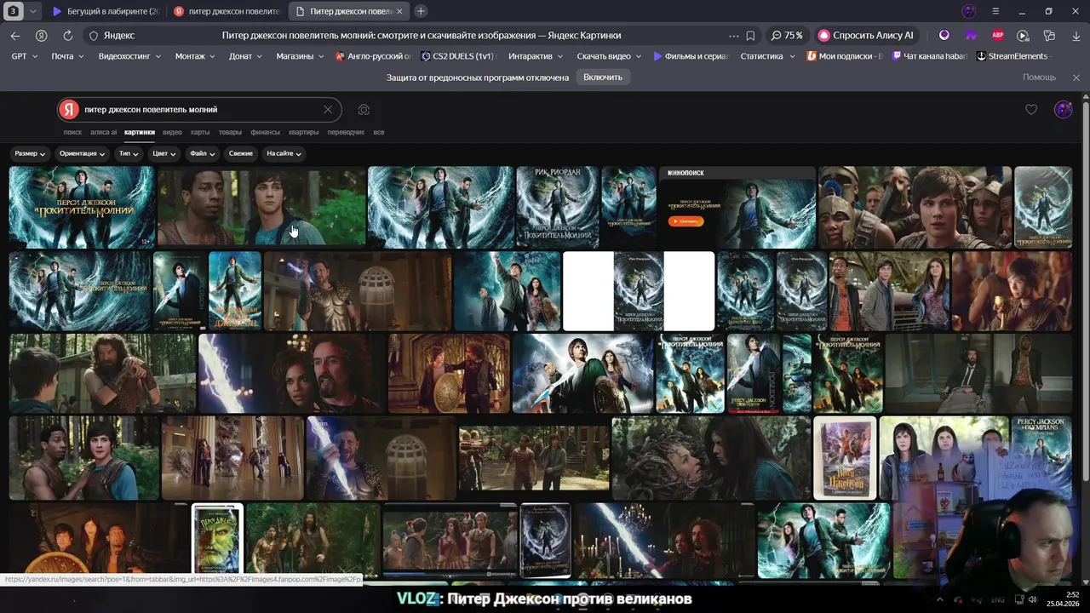Click into the Yandex search query field
Image resolution: width=1090 pixels, height=613 pixels.
tap(200, 110)
